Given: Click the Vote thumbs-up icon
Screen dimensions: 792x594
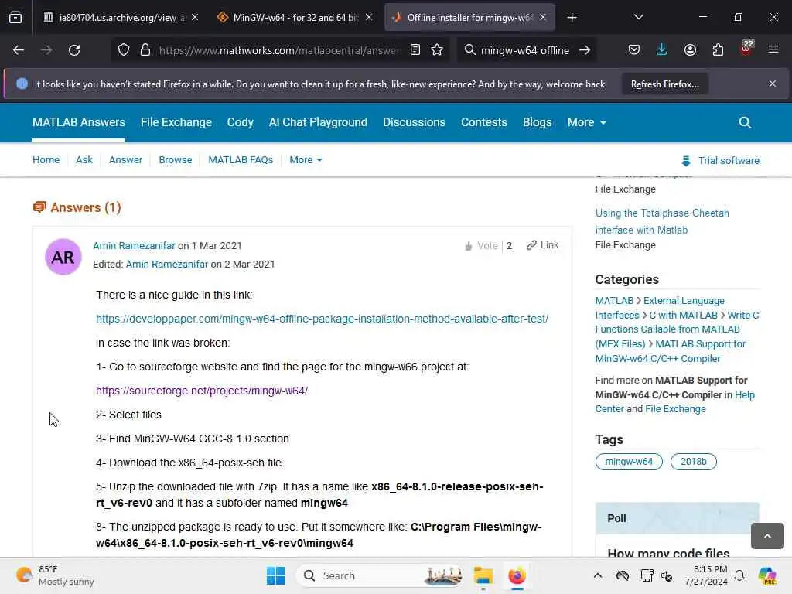Looking at the screenshot, I should click(x=468, y=246).
